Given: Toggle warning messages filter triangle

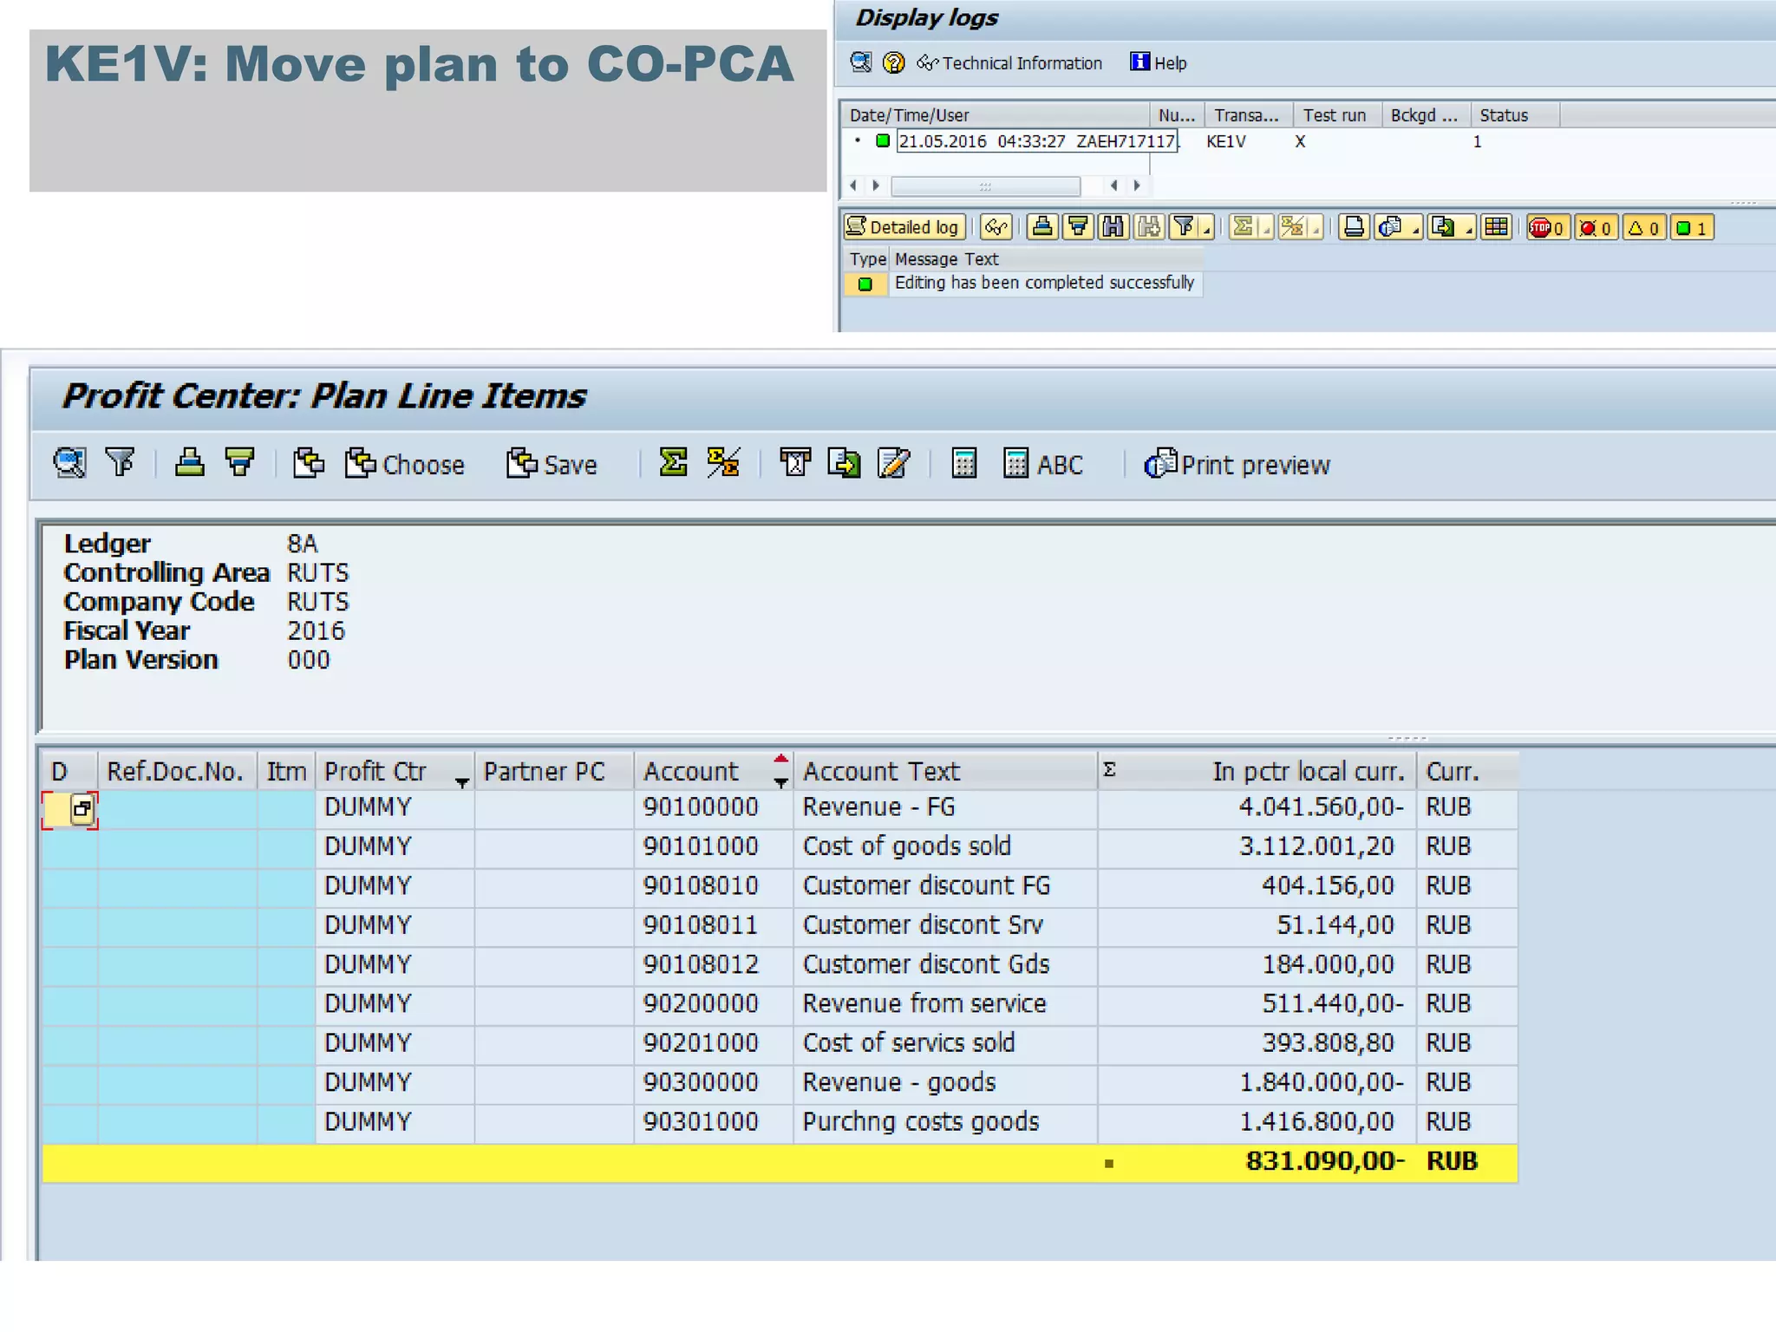Looking at the screenshot, I should click(x=1643, y=228).
